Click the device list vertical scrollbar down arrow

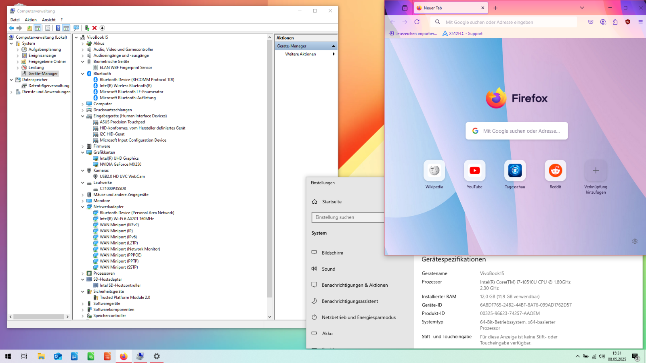pyautogui.click(x=270, y=317)
